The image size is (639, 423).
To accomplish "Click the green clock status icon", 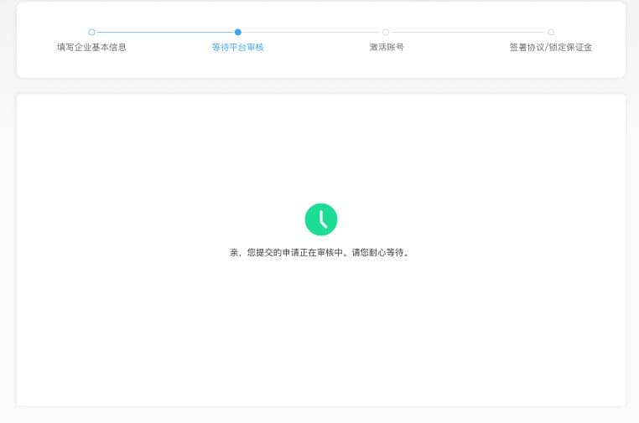I will [x=321, y=219].
